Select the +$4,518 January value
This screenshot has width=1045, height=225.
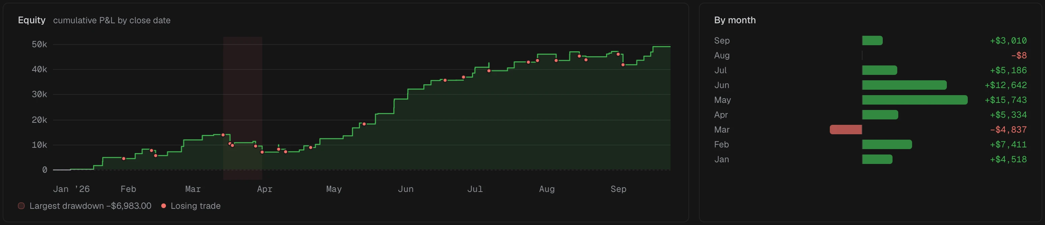(x=1008, y=159)
